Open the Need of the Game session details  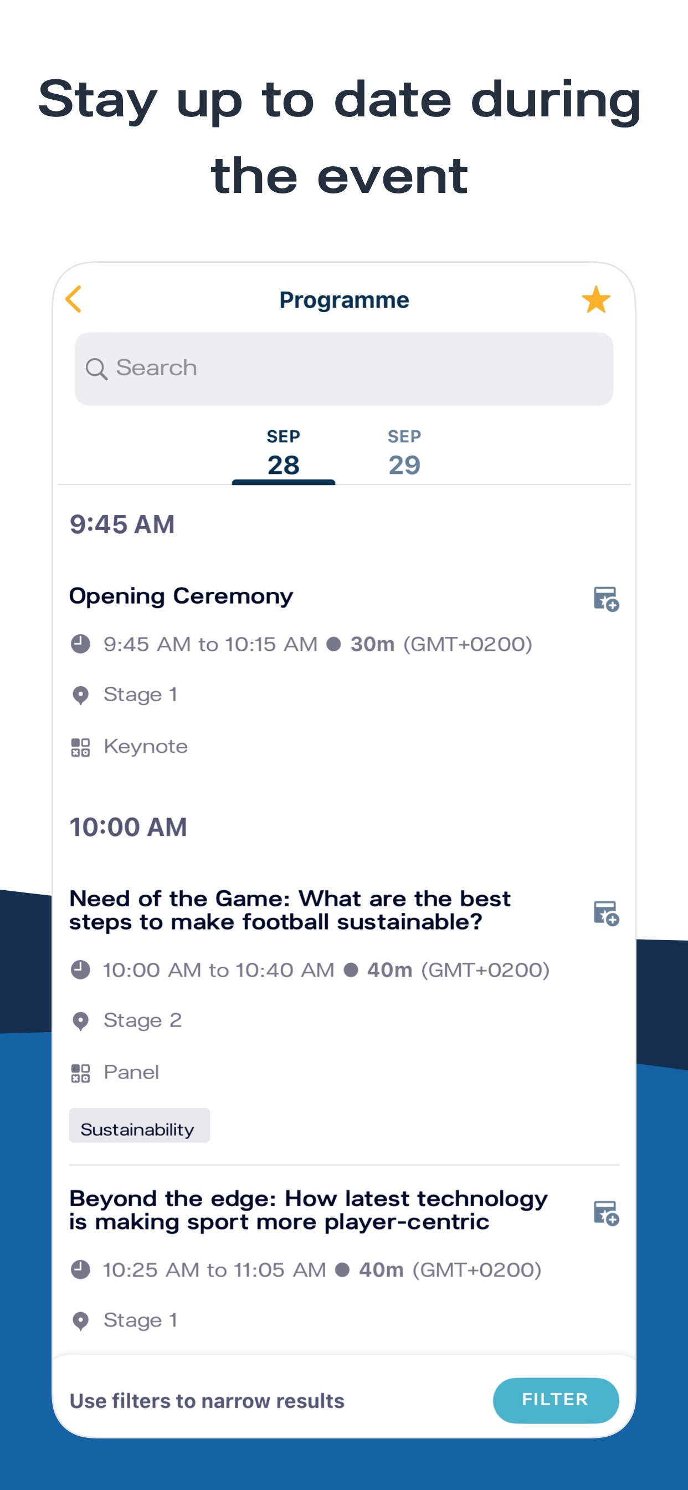(x=290, y=910)
